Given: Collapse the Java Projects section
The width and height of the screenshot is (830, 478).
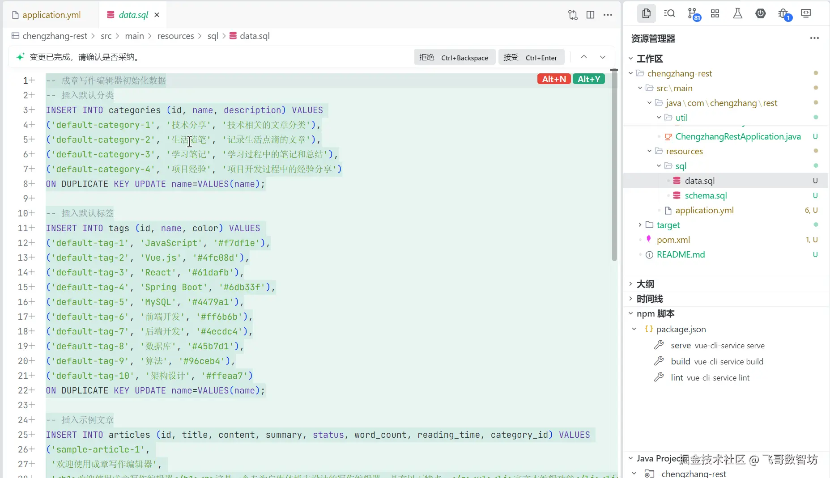Looking at the screenshot, I should pos(630,458).
